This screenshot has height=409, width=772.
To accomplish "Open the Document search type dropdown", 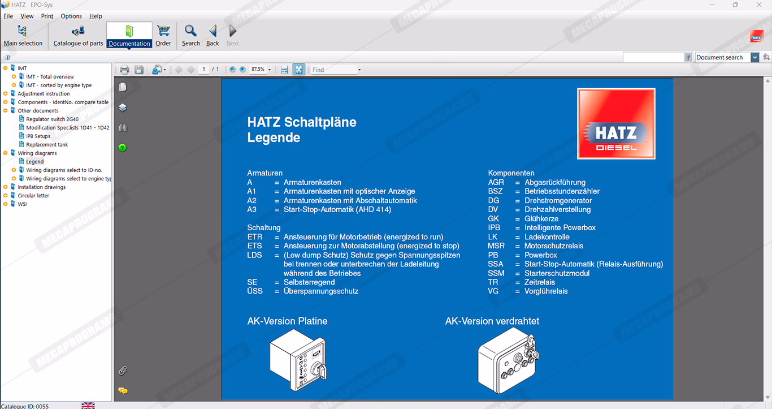I will (x=755, y=57).
